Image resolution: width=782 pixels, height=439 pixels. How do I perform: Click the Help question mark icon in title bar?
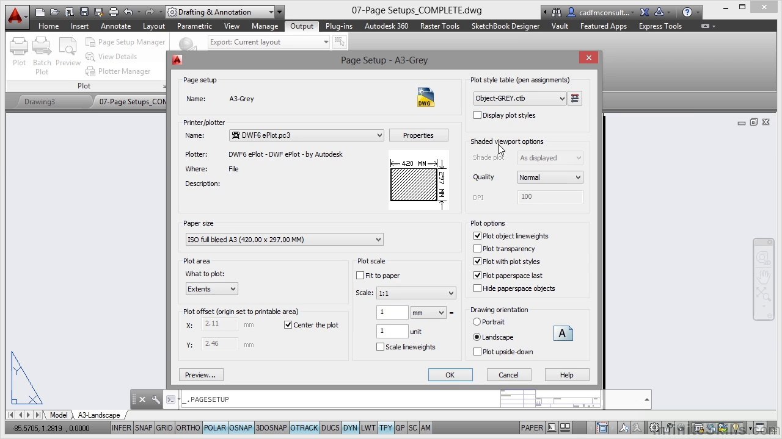click(687, 12)
